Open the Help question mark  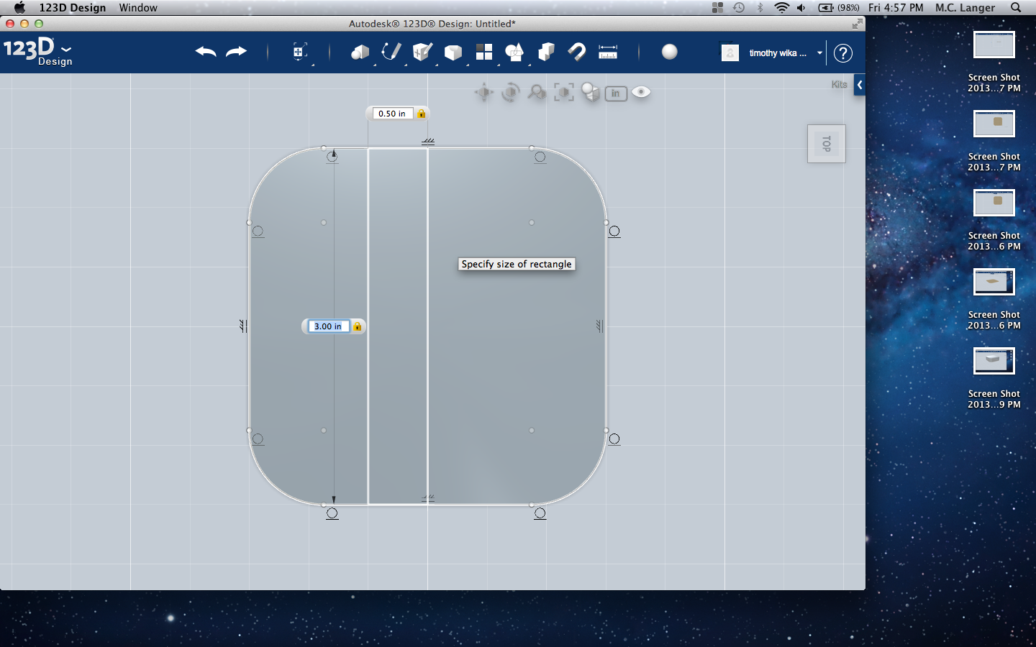843,52
